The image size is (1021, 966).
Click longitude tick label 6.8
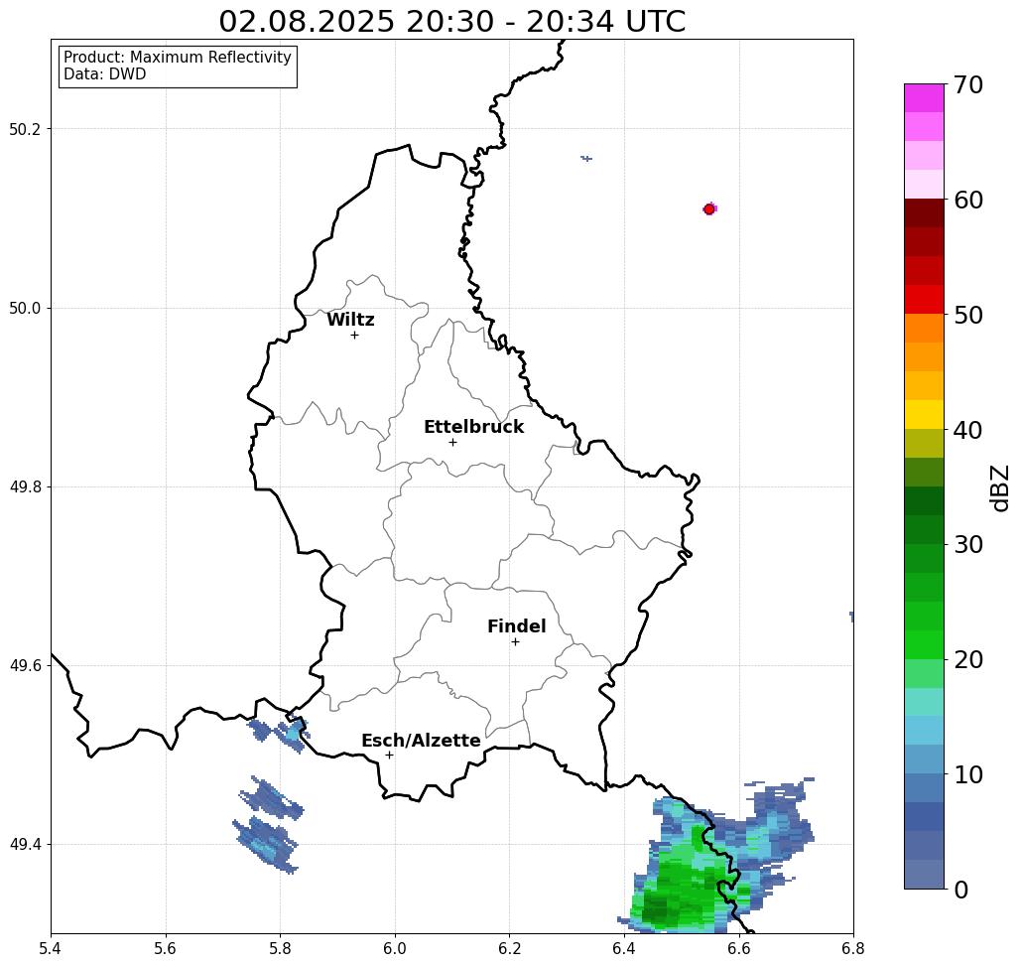click(853, 948)
